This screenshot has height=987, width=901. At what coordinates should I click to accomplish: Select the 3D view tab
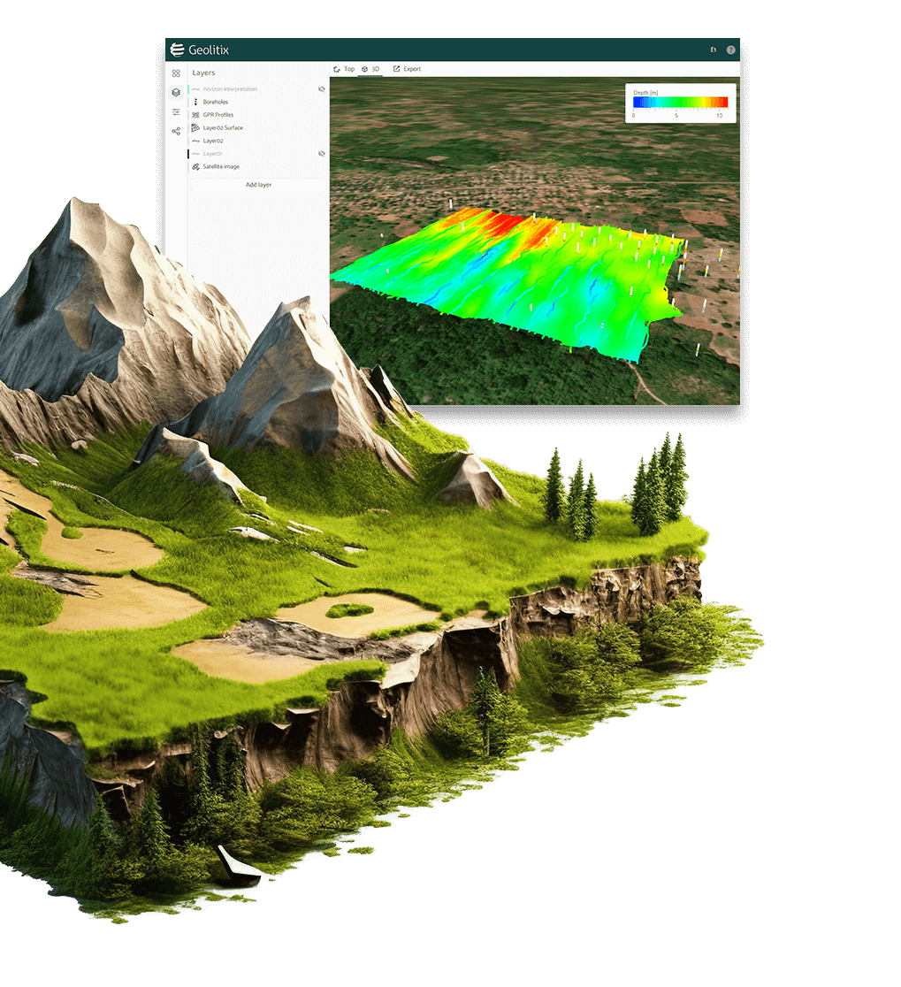(x=374, y=69)
